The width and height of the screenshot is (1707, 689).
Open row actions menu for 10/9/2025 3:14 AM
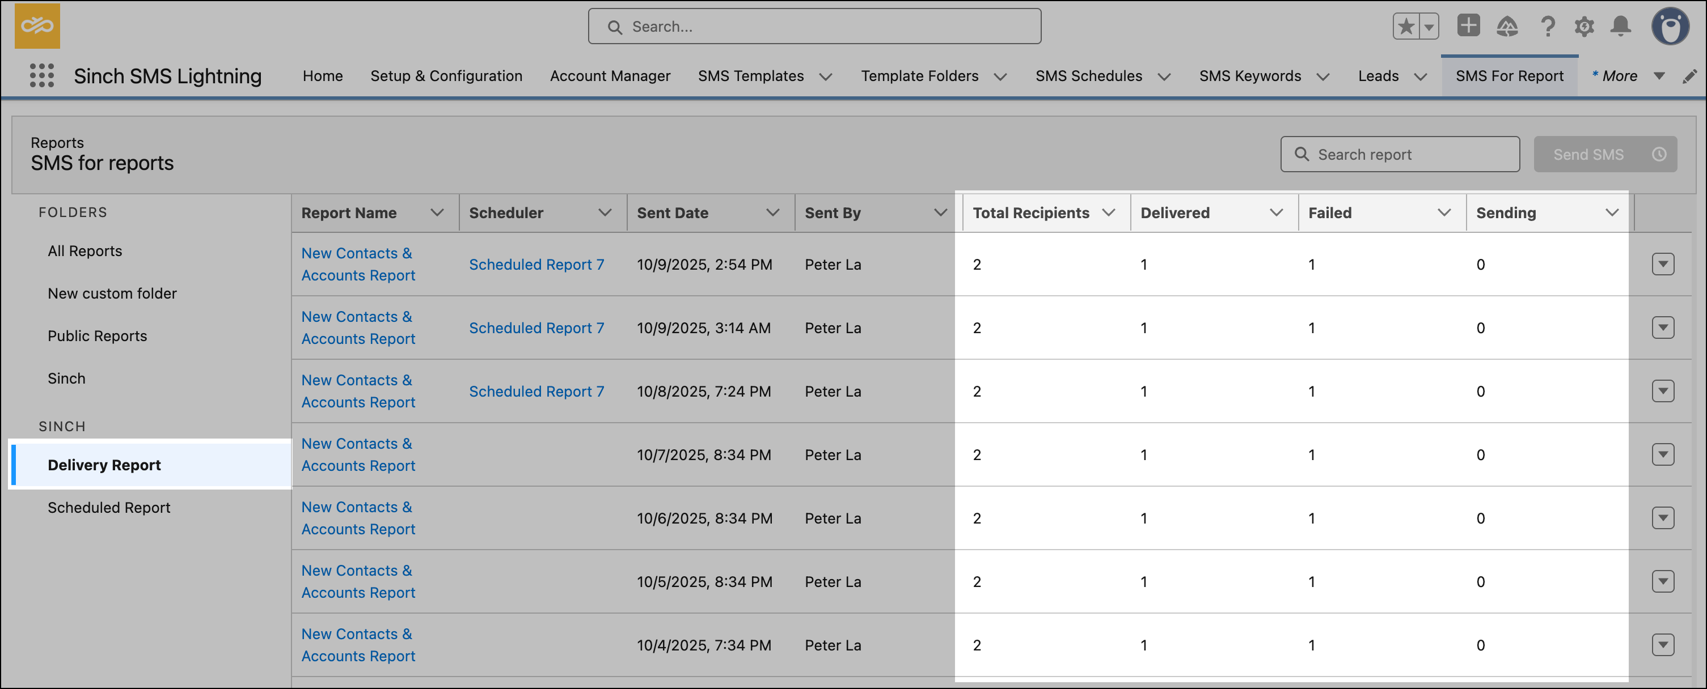tap(1663, 328)
